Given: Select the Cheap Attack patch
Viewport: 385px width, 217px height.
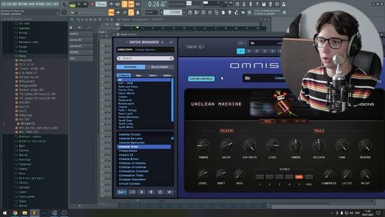Looking at the screenshot, I should (x=128, y=151).
